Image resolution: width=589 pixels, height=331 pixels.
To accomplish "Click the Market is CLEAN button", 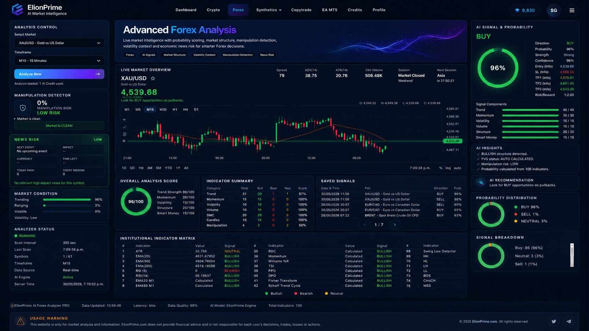I will [59, 126].
